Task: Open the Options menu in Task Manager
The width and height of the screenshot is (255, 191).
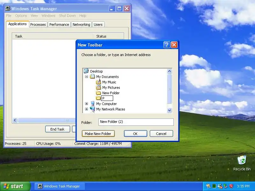Action: [x=21, y=16]
